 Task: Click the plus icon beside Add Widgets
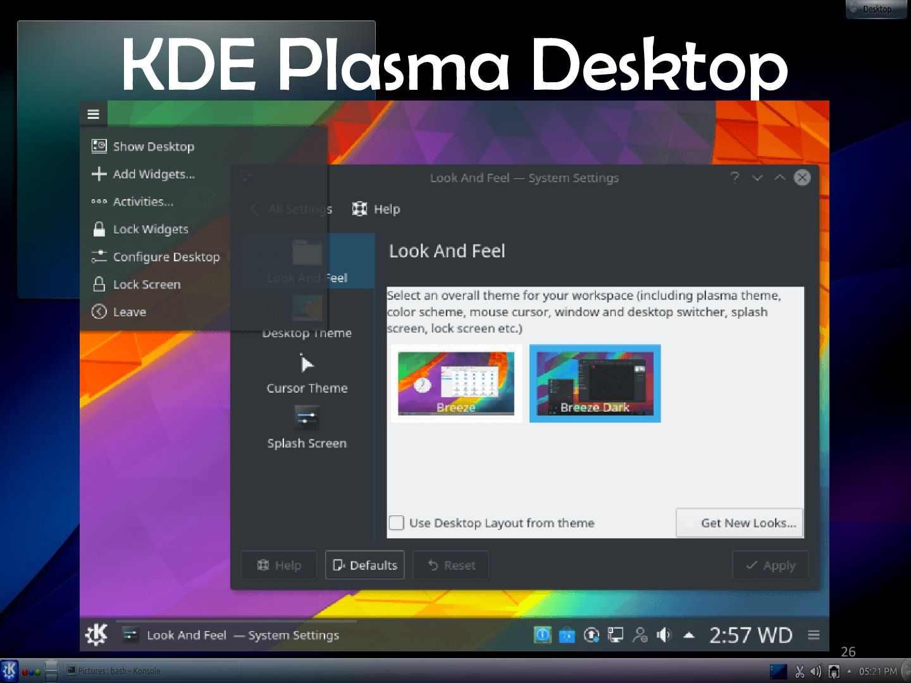click(99, 174)
